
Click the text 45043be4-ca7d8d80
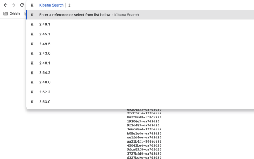(144, 145)
